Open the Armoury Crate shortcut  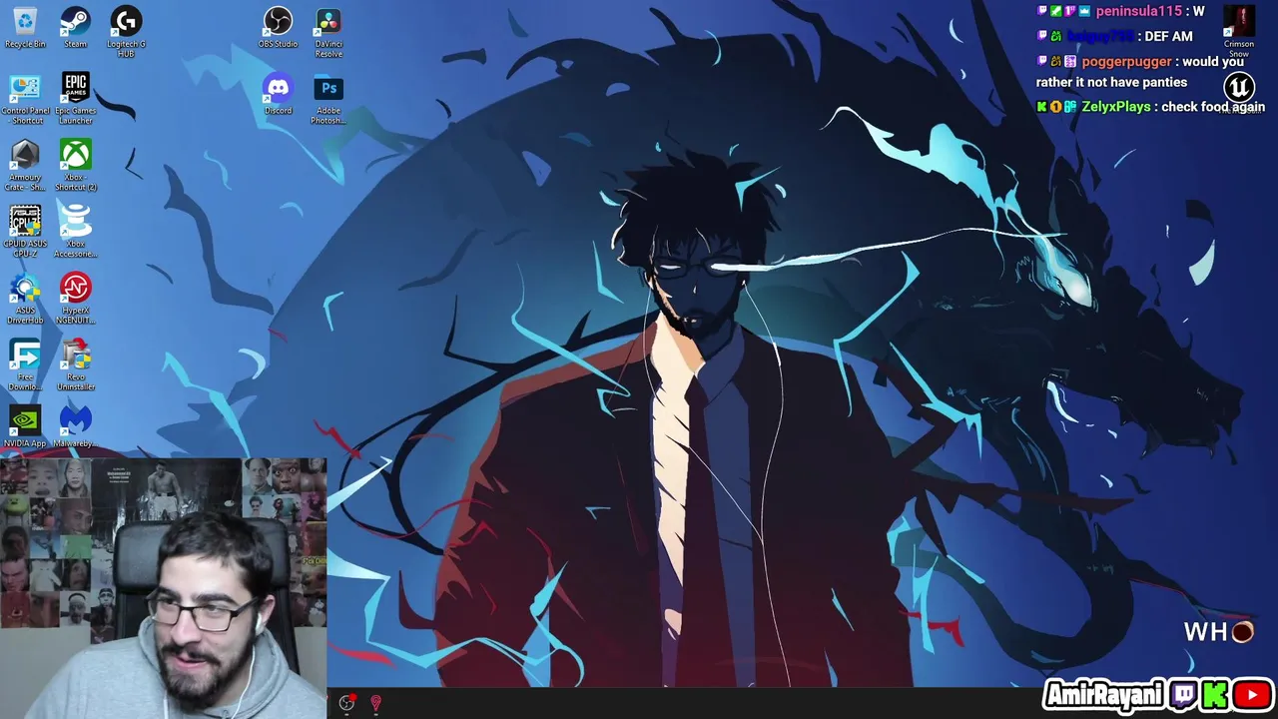(25, 166)
